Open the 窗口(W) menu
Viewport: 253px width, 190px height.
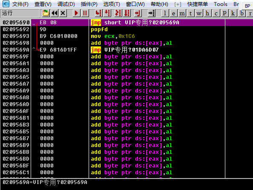coord(135,4)
